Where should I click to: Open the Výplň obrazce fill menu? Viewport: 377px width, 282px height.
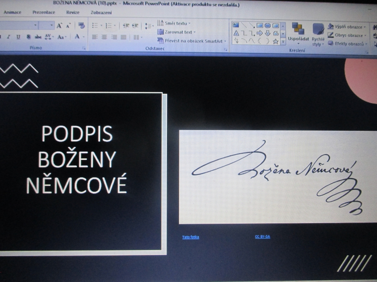point(347,26)
